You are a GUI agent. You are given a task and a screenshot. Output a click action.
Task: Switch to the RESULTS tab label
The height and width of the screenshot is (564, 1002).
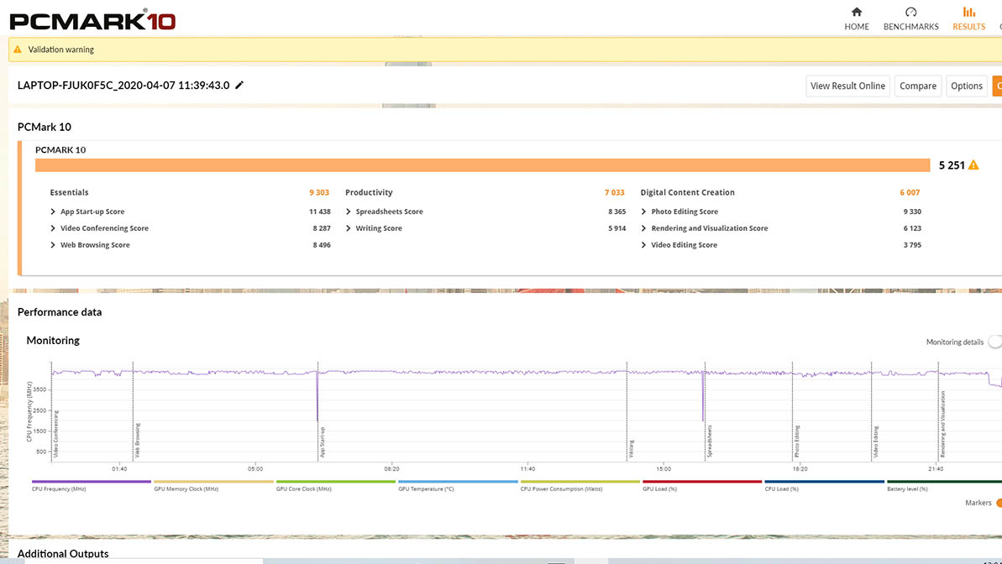tap(968, 27)
